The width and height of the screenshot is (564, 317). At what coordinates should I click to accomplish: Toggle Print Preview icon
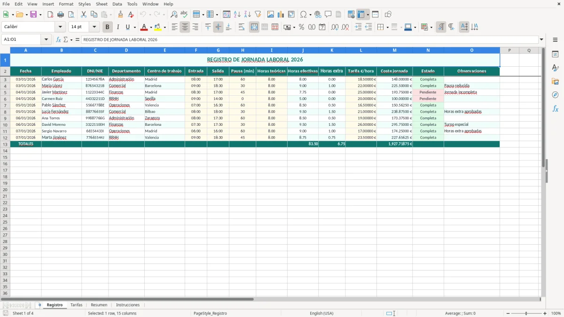point(71,15)
